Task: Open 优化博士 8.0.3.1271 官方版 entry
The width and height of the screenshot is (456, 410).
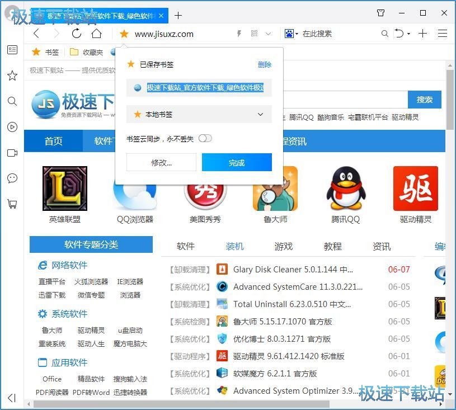Action: 282,339
